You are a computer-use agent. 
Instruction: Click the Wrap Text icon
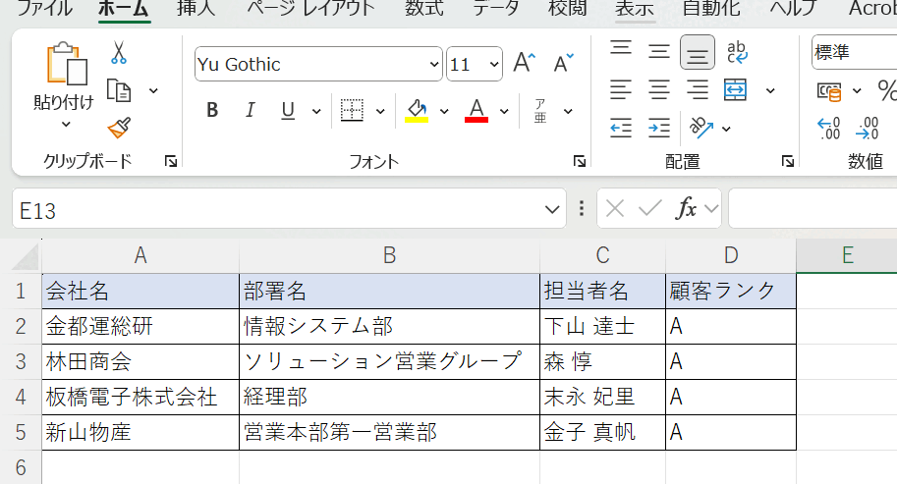click(737, 52)
